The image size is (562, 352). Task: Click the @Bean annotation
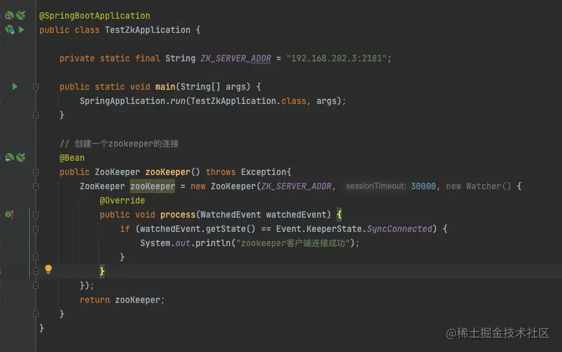(72, 158)
